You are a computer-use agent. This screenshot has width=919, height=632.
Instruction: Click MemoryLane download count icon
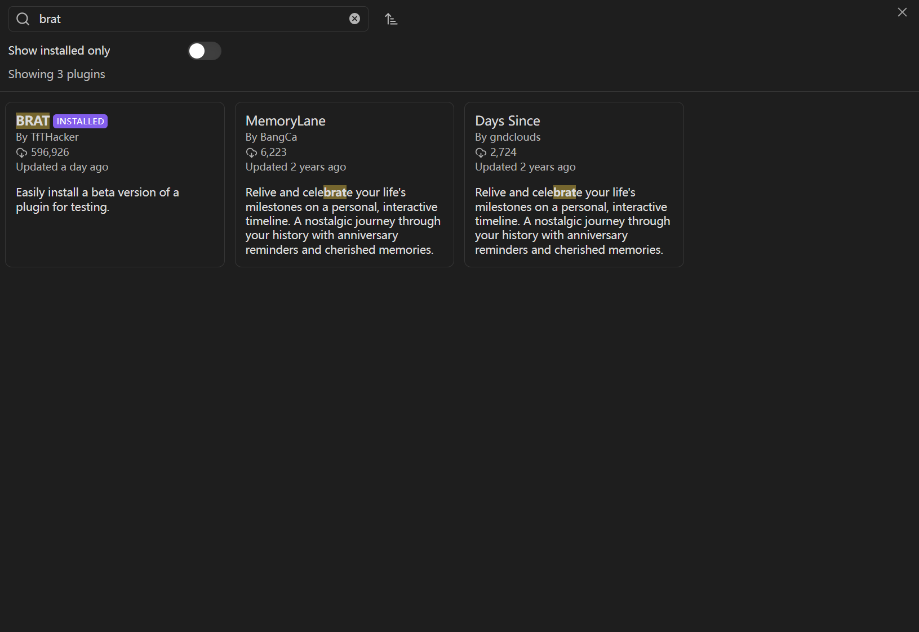coord(251,153)
